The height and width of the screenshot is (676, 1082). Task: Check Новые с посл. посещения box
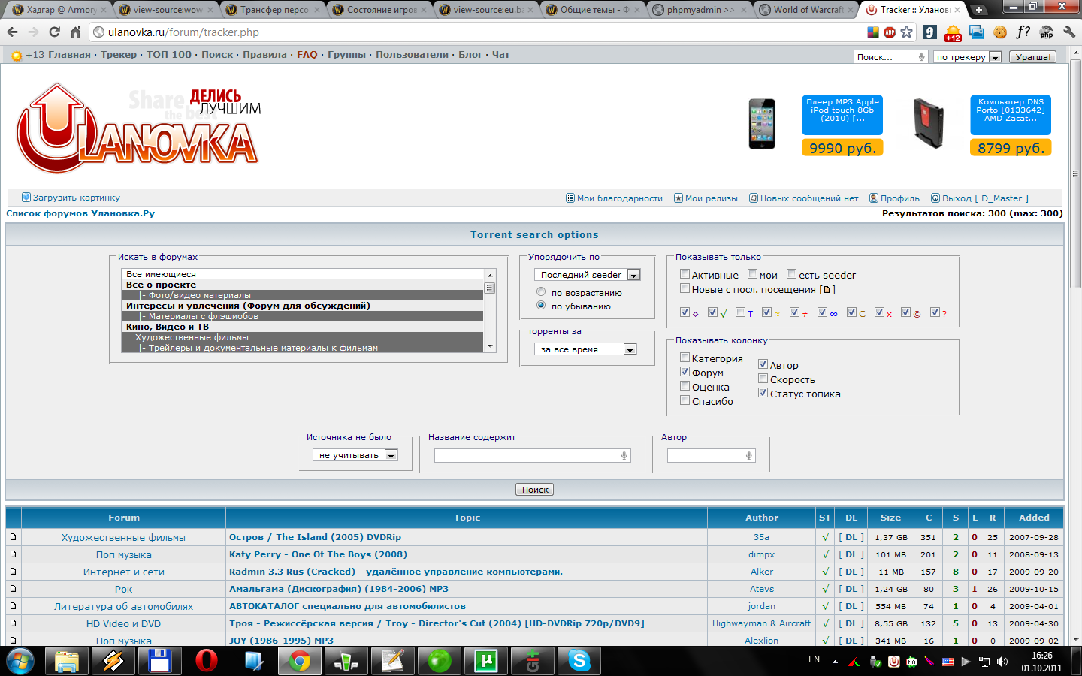point(685,288)
